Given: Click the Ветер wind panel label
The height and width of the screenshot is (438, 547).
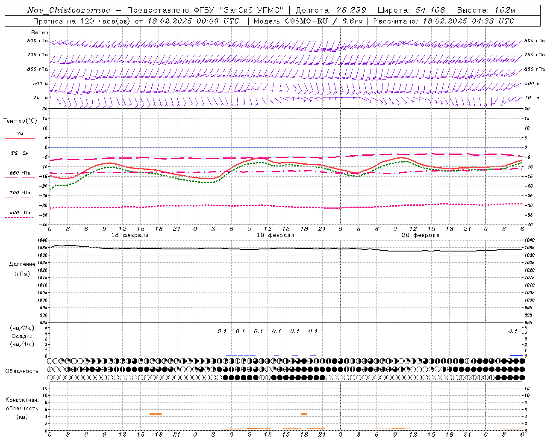Looking at the screenshot, I should [40, 33].
